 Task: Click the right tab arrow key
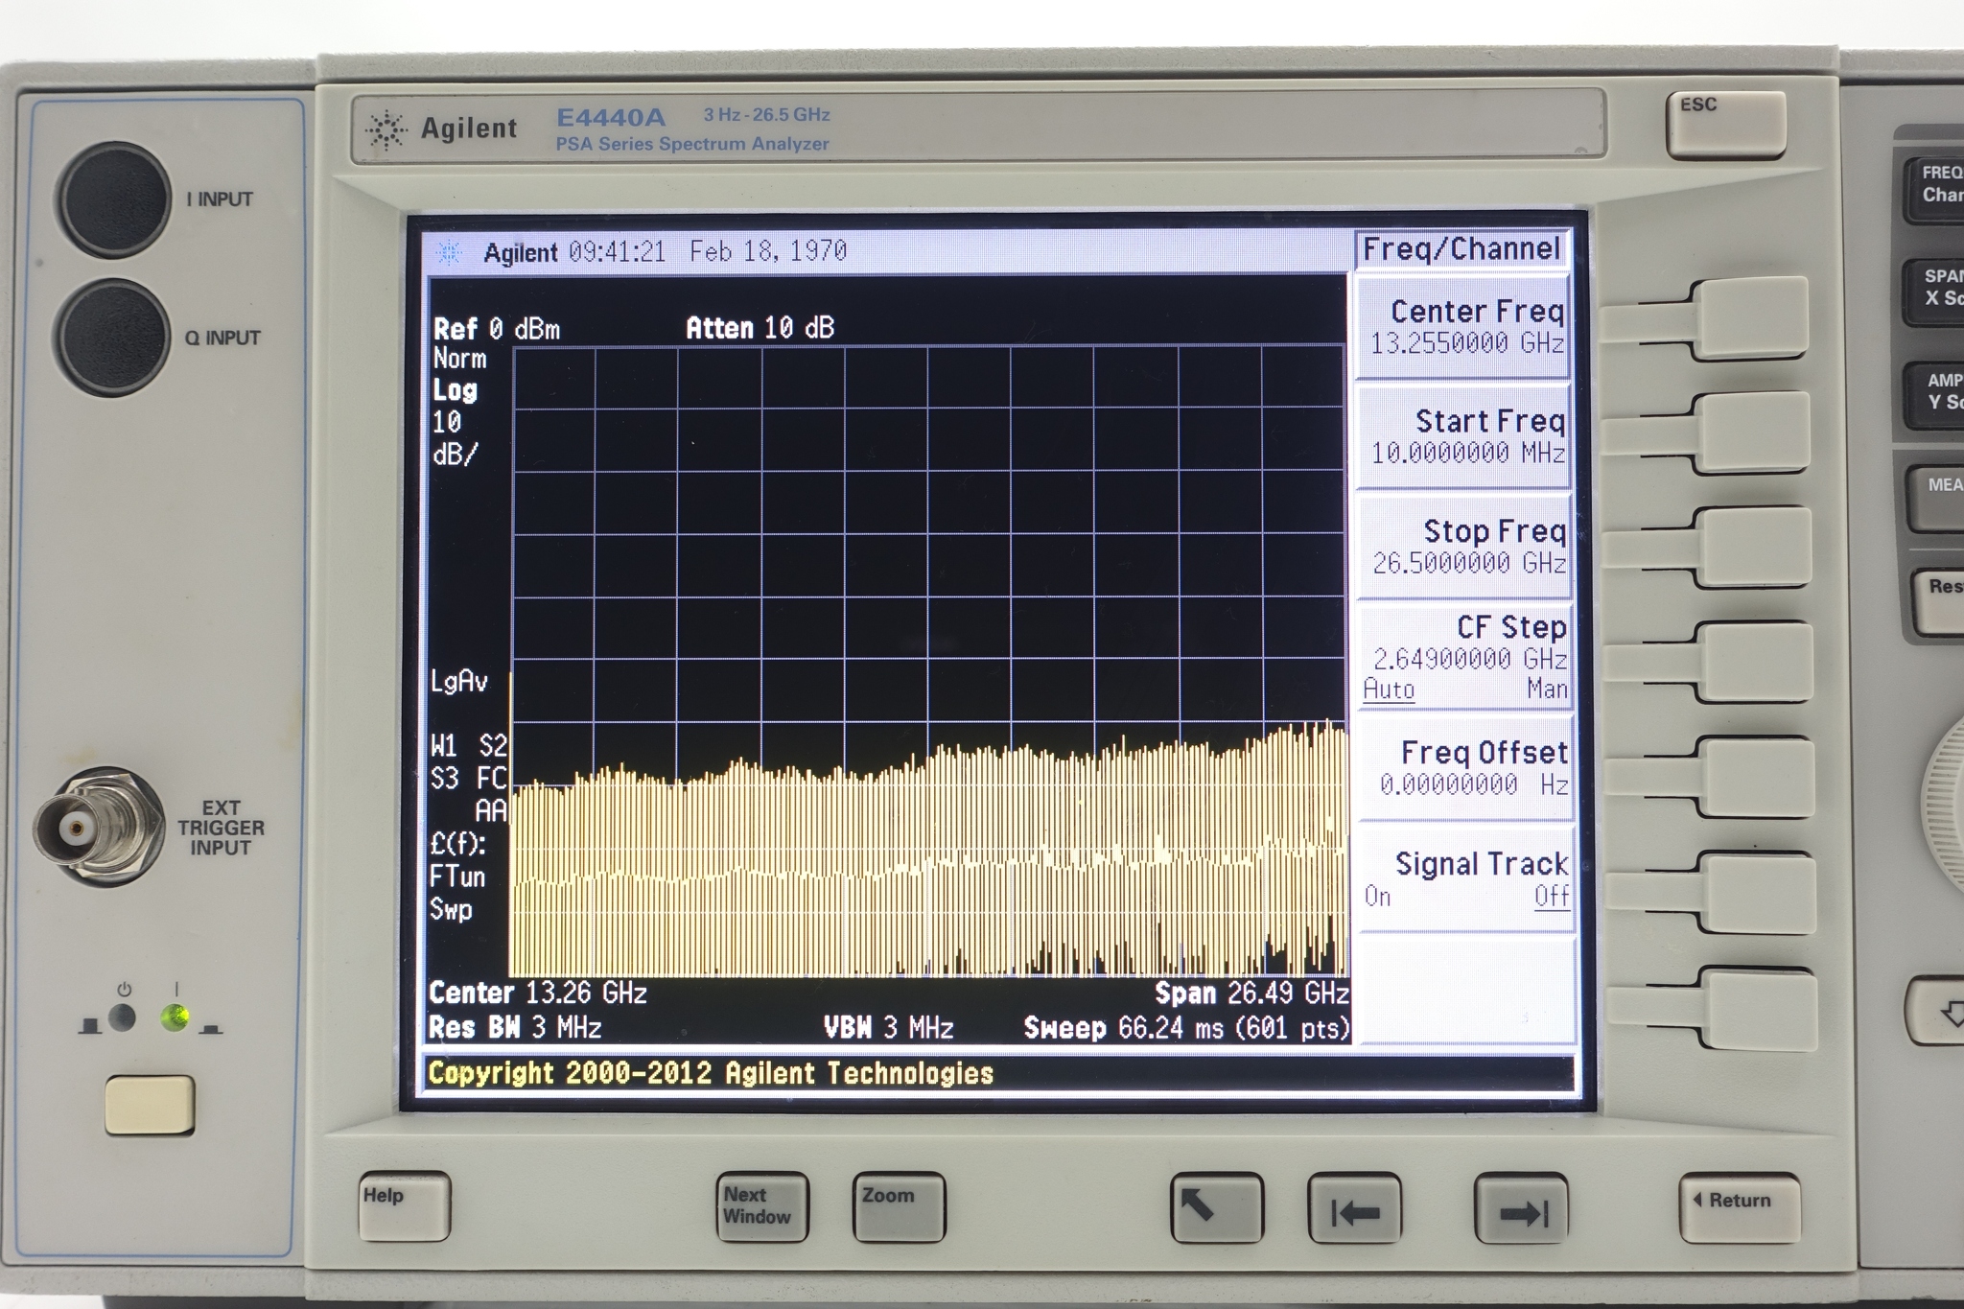tap(1521, 1208)
